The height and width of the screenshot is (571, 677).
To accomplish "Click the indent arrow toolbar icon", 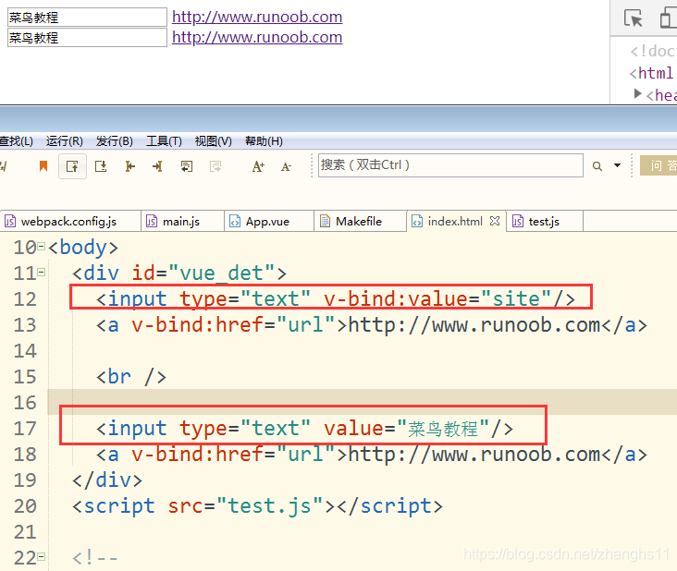I will [157, 166].
